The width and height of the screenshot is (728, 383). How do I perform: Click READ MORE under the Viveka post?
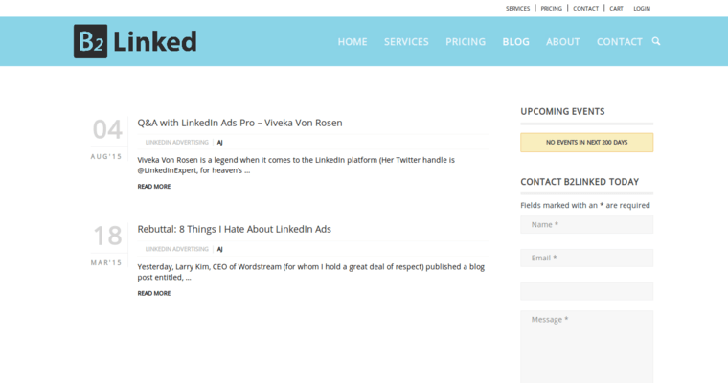click(x=154, y=187)
